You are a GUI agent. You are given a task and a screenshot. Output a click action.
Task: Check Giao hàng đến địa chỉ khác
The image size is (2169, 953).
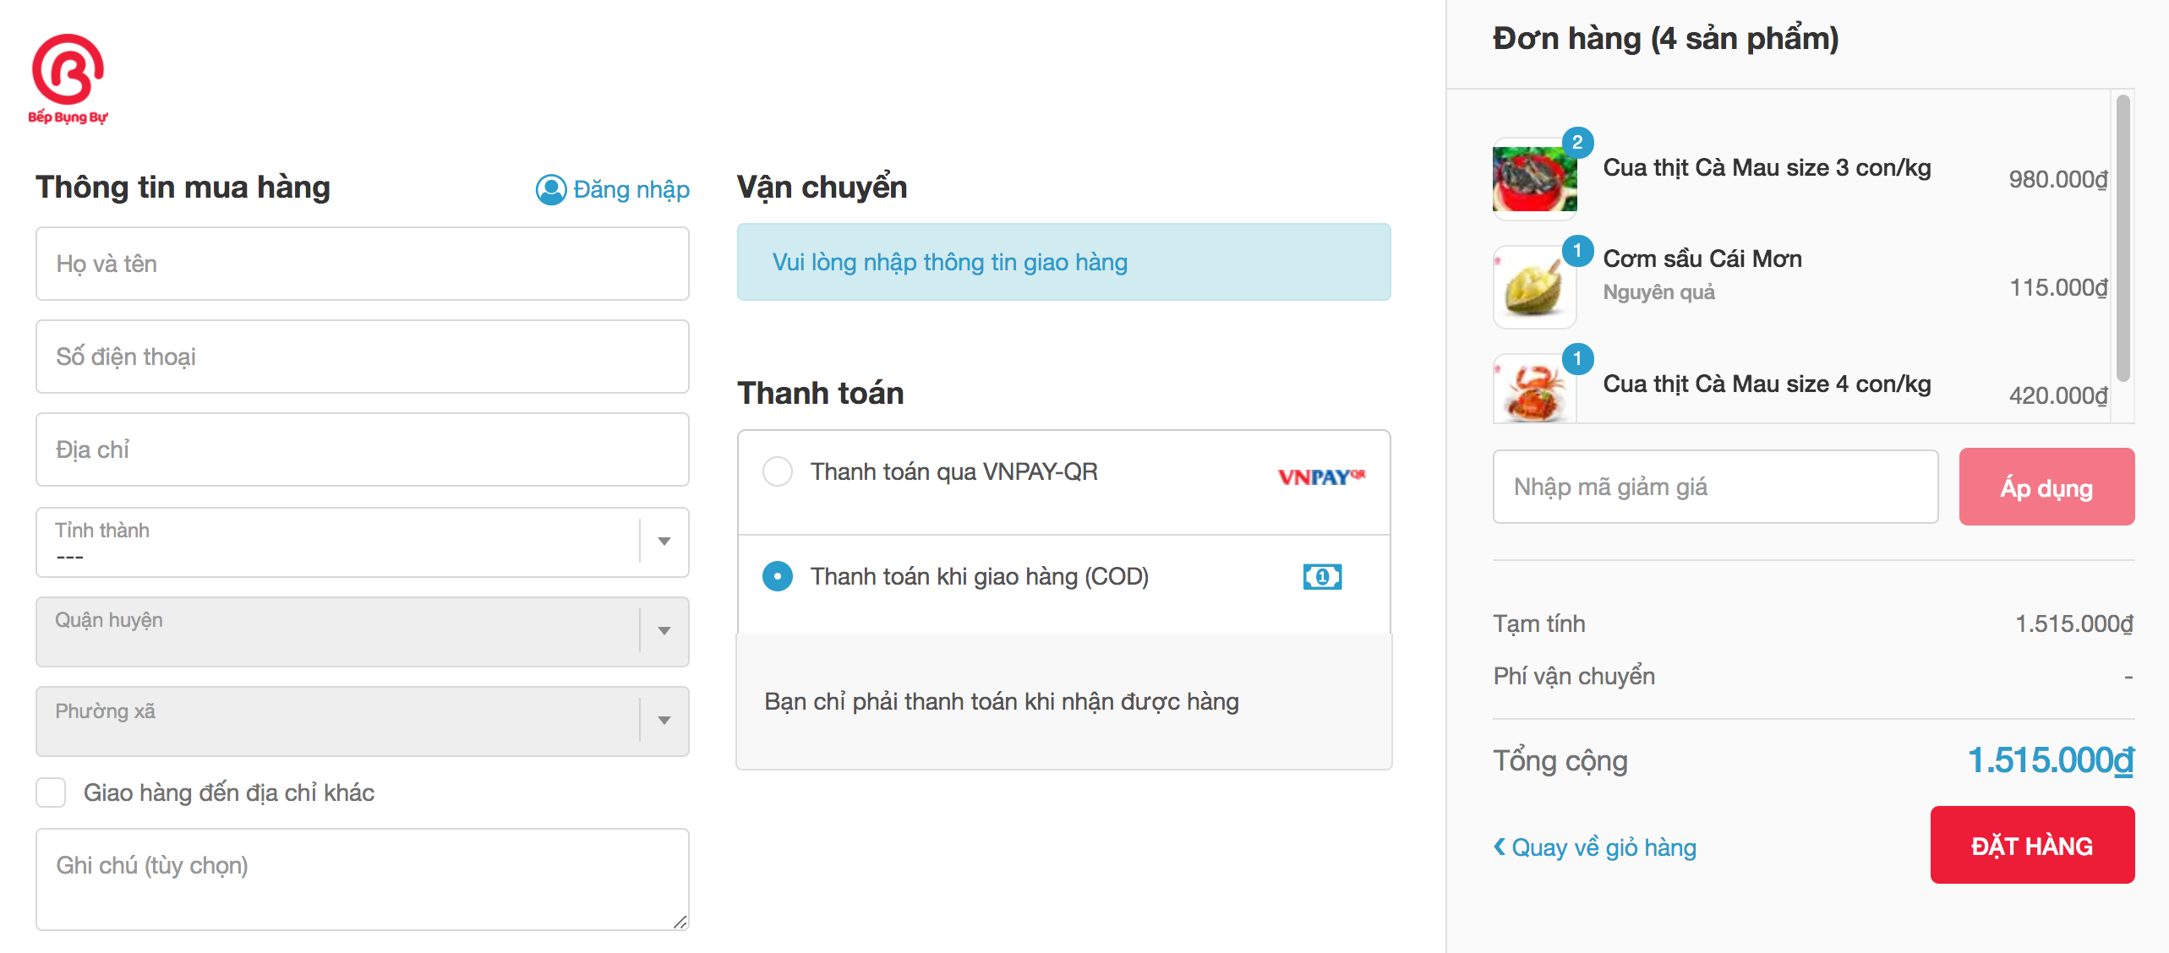coord(51,792)
